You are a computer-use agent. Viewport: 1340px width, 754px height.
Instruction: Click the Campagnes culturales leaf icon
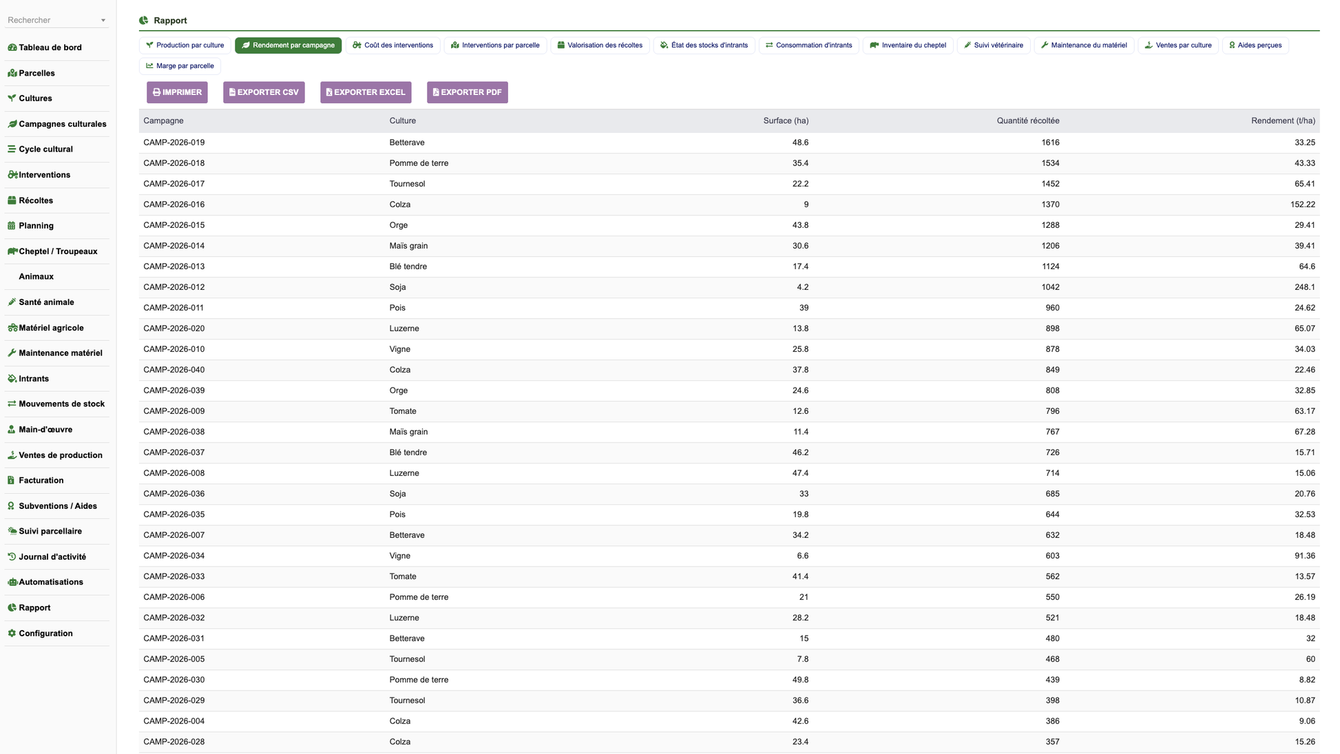(x=12, y=124)
